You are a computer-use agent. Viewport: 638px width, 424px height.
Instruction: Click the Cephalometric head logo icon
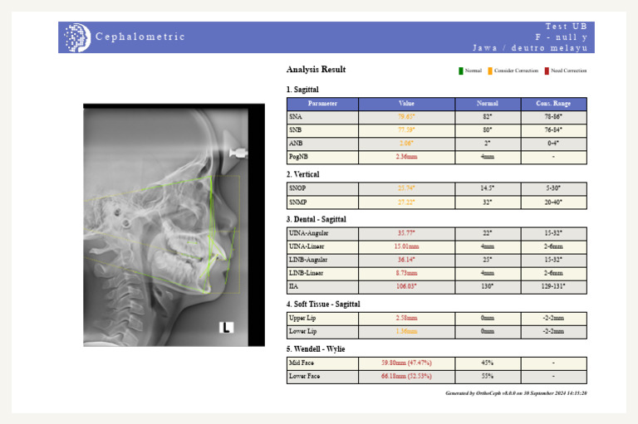[x=77, y=37]
